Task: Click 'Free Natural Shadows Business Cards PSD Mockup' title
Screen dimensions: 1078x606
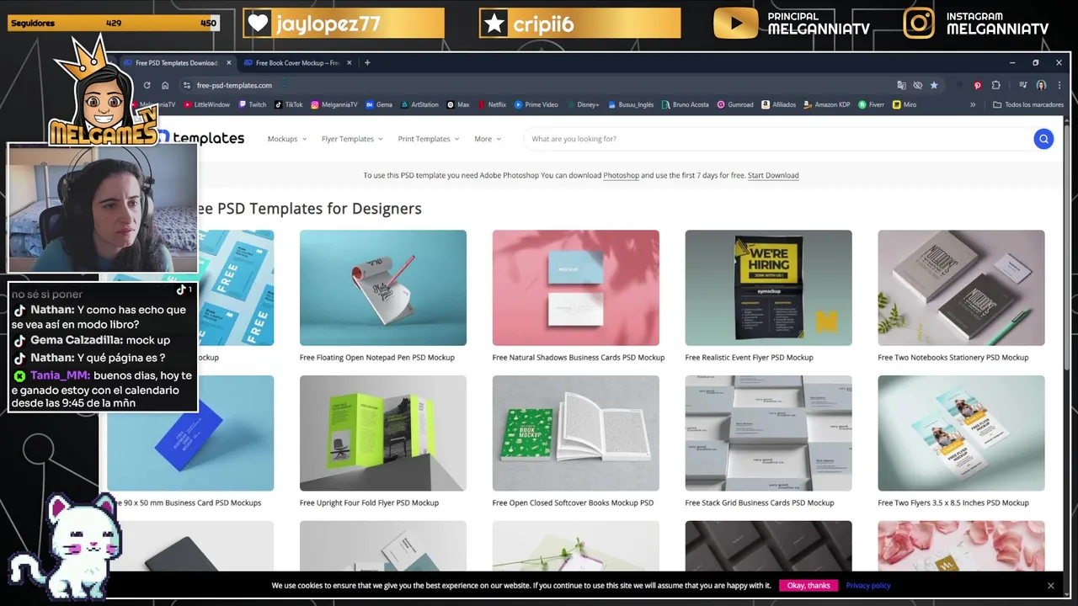Action: [x=579, y=358]
